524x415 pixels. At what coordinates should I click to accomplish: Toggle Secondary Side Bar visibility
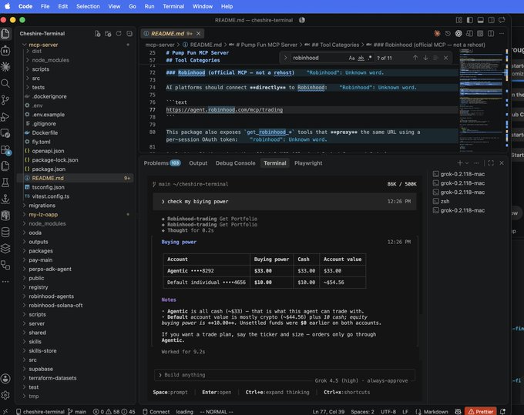coord(492,20)
